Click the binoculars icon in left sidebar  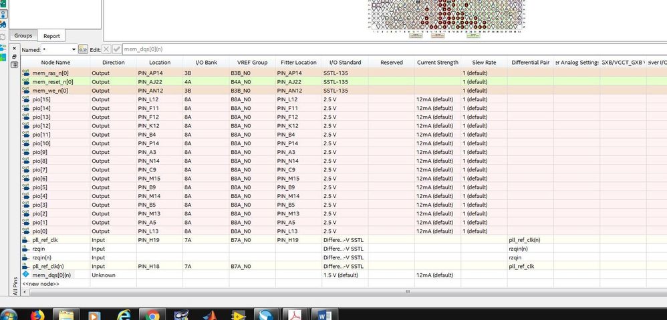(3, 24)
